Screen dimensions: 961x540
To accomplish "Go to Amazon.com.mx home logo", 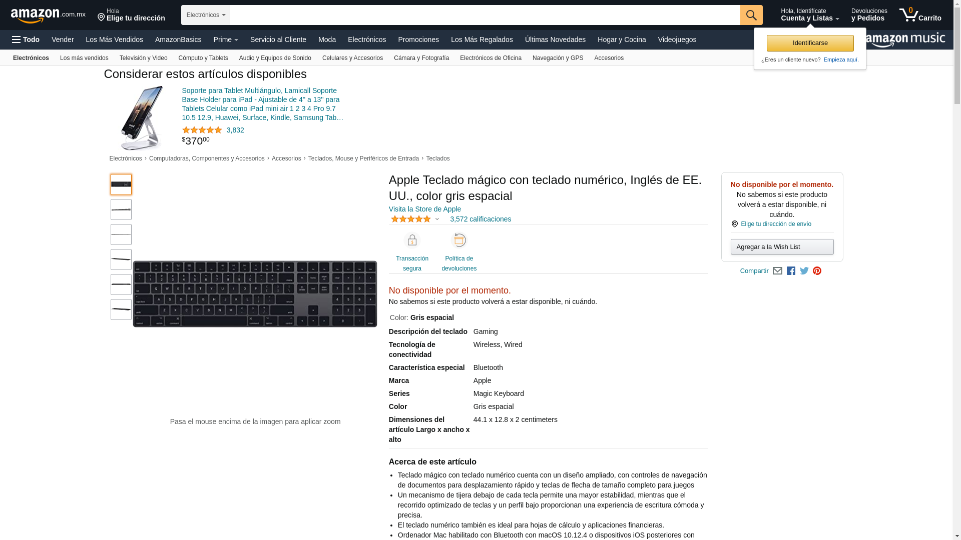I will point(48,15).
